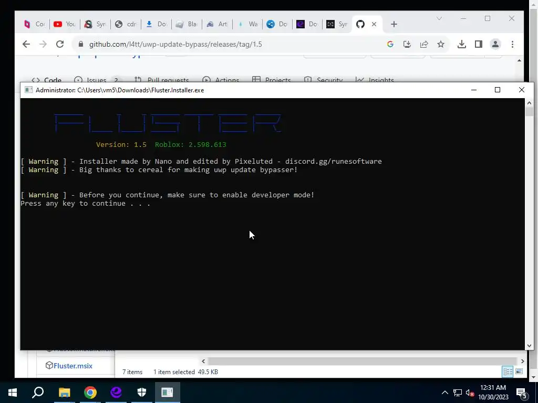Screen dimensions: 538x403
Task: Switch to Syn tab next to YouTube
Action: coord(96,24)
